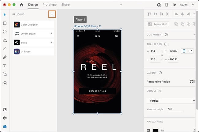Open the Color Designer plugin

(33, 25)
